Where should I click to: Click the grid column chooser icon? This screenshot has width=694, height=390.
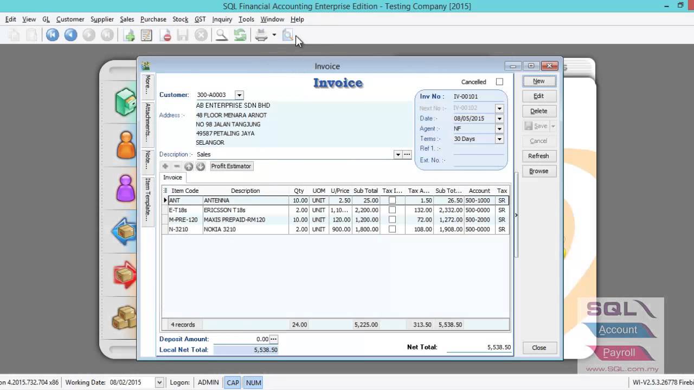(165, 191)
